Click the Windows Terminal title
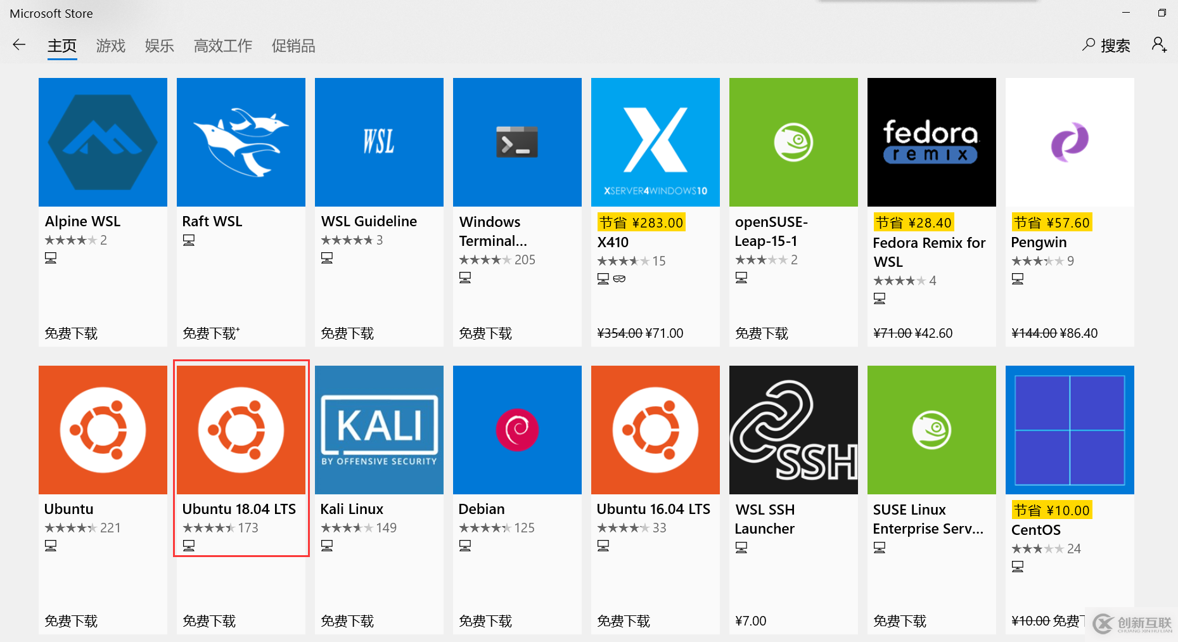Image resolution: width=1178 pixels, height=642 pixels. pos(493,231)
